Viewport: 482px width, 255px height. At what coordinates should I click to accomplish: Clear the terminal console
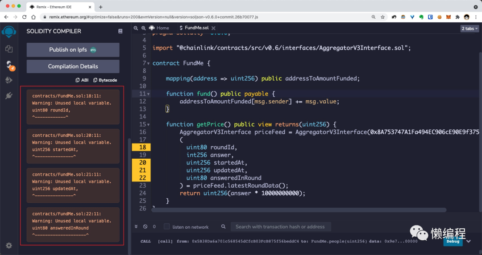click(145, 226)
